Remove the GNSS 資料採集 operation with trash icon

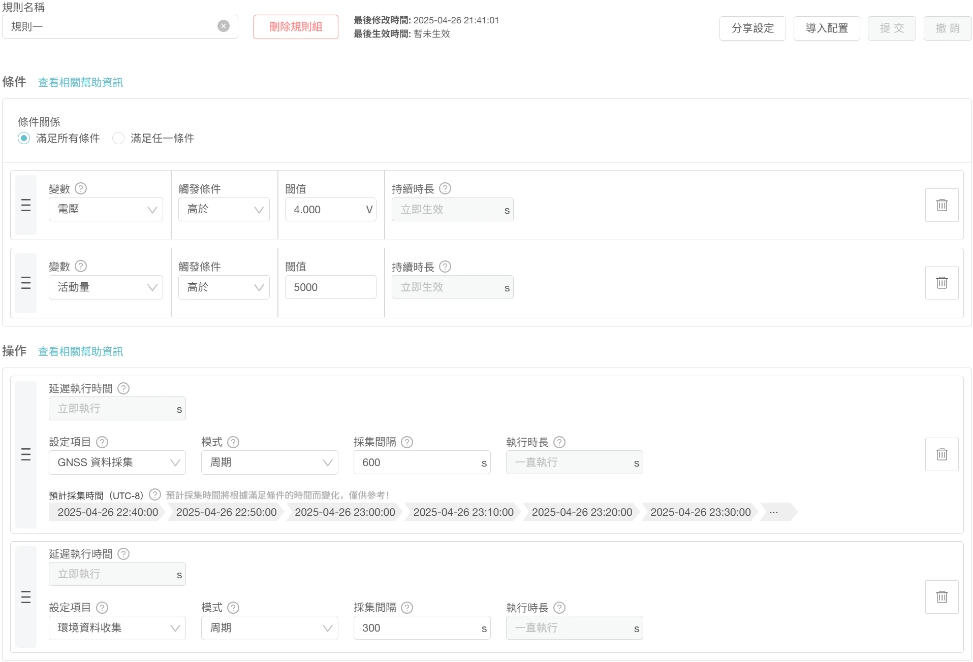tap(941, 454)
